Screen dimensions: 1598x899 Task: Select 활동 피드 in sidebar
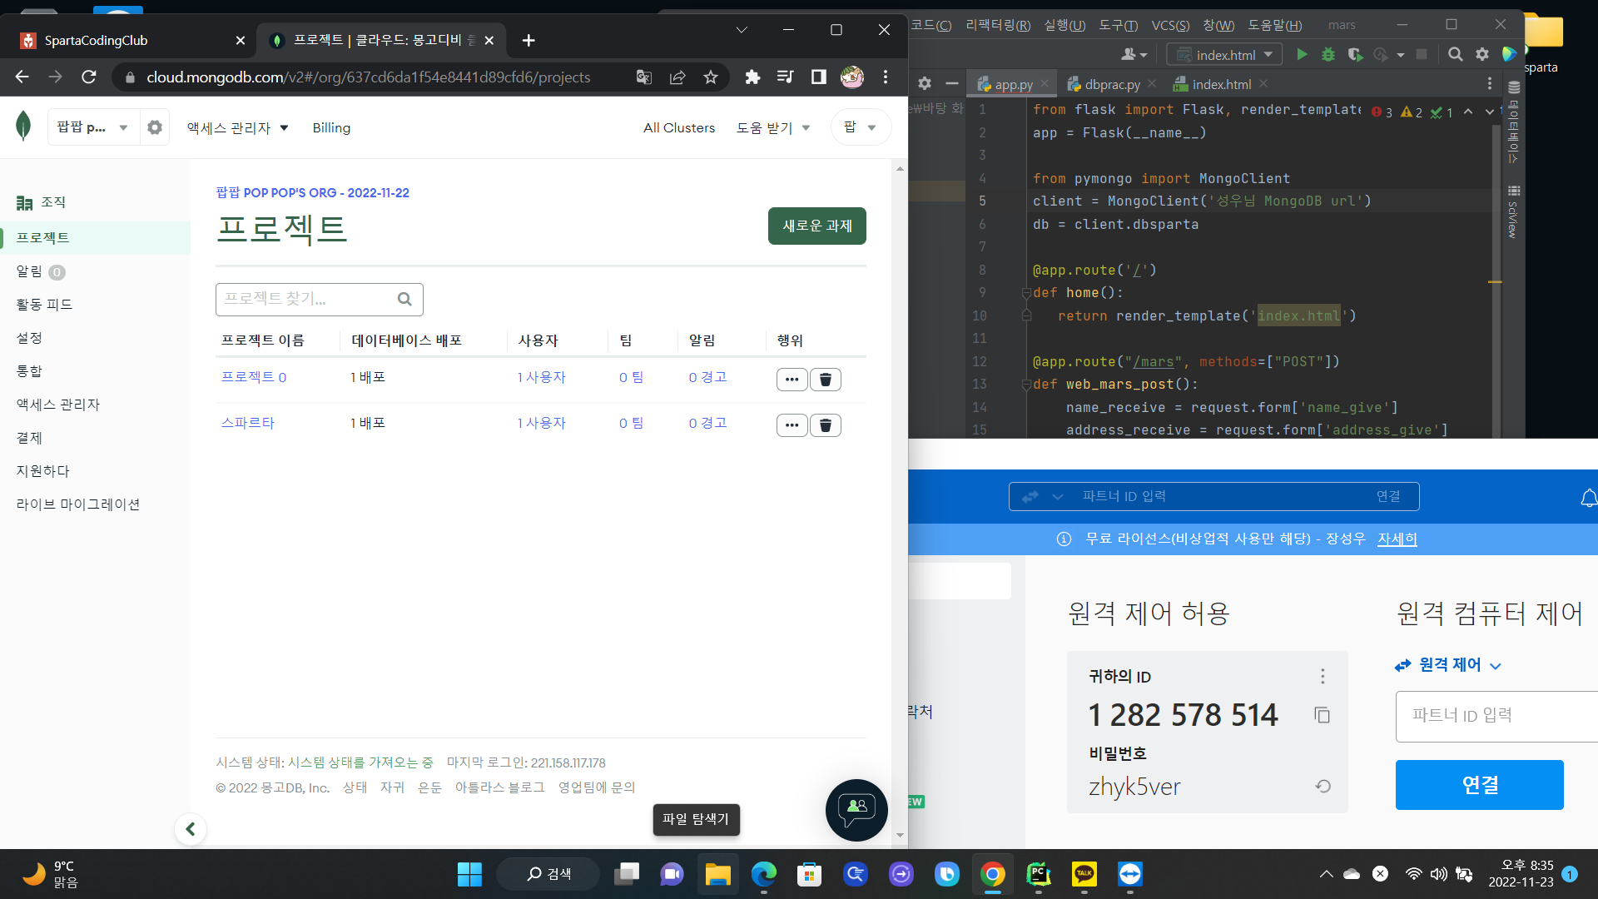tap(44, 305)
